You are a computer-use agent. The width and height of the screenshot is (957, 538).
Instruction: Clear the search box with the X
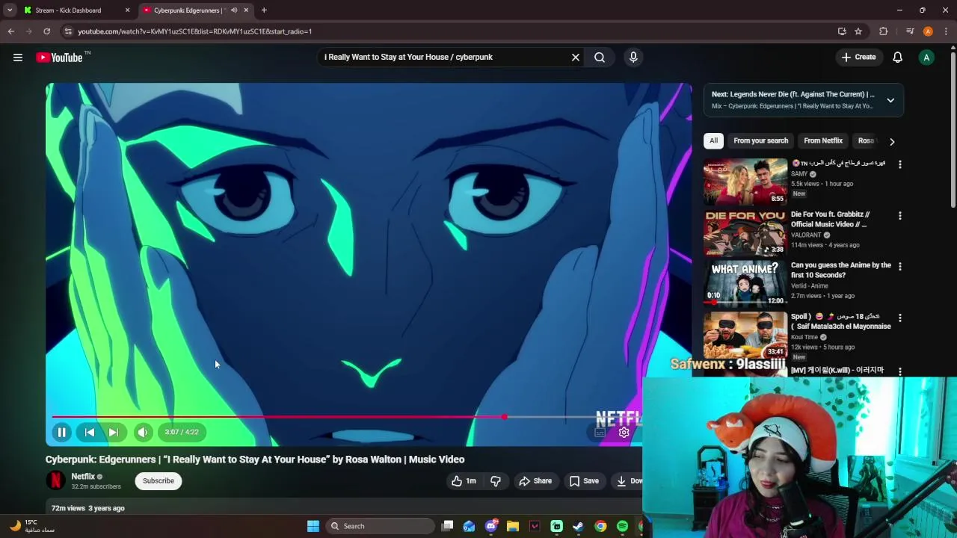pos(576,57)
